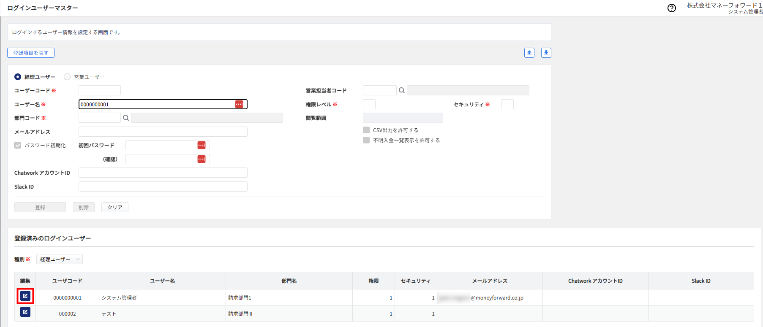763x327 pixels.
Task: Edit user 000002 row
Action: click(x=25, y=312)
